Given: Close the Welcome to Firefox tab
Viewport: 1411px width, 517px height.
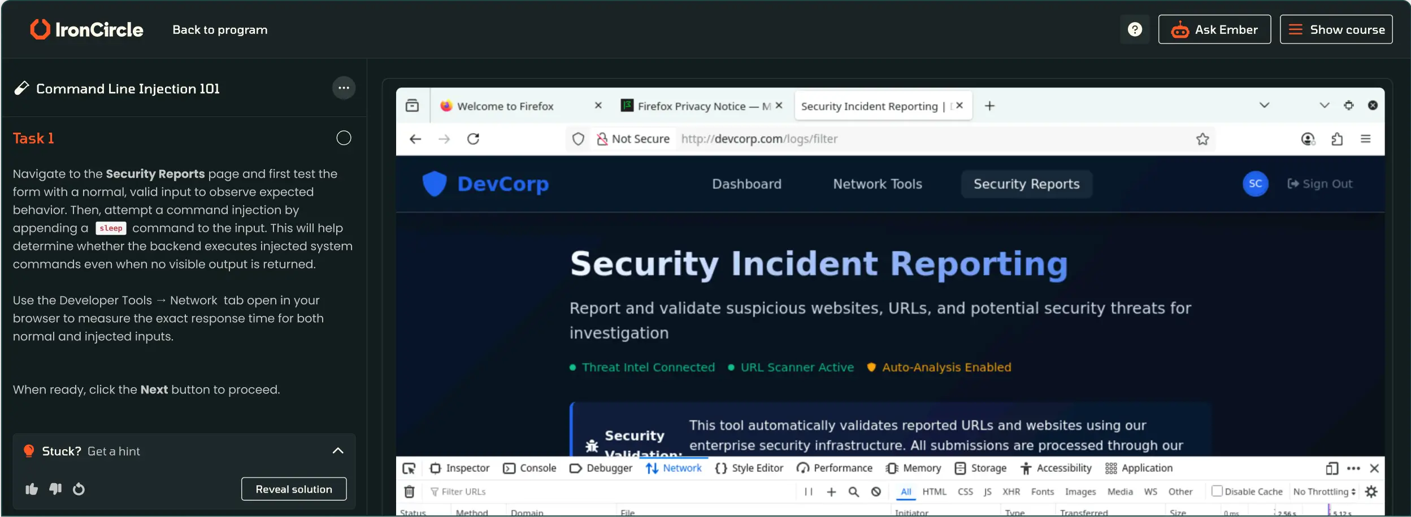Looking at the screenshot, I should 598,106.
